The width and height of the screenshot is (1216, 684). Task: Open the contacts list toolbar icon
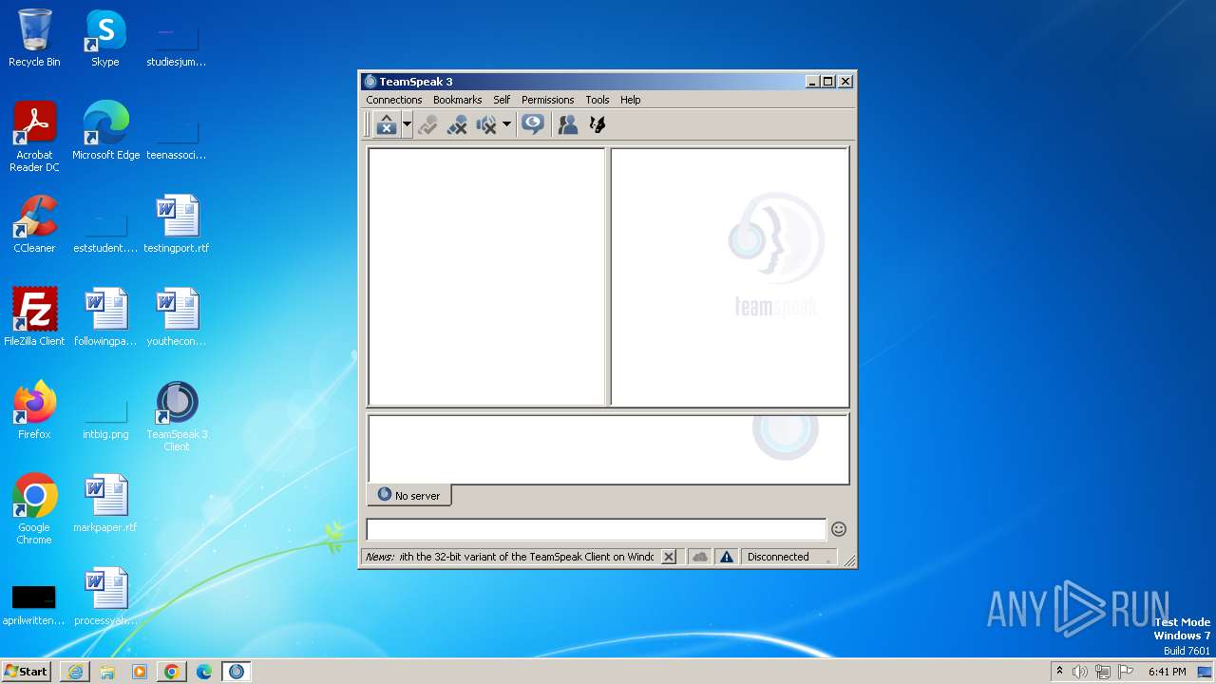click(x=568, y=124)
